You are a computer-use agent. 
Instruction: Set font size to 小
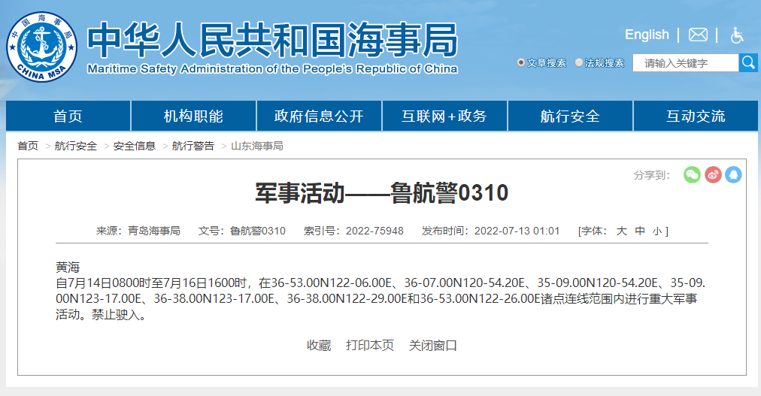[656, 231]
